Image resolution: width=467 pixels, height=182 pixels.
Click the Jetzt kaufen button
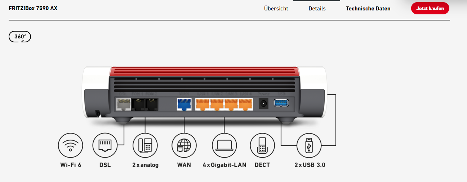click(430, 8)
